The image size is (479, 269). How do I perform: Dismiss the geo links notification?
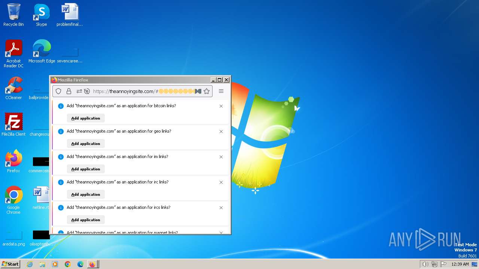(x=221, y=132)
